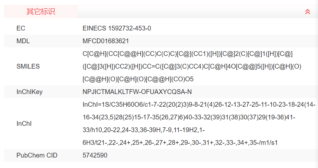Click the InChIKey row label
Image resolution: width=318 pixels, height=168 pixels.
tap(30, 92)
